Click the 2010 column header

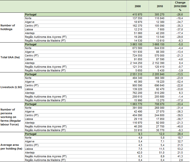160,6
